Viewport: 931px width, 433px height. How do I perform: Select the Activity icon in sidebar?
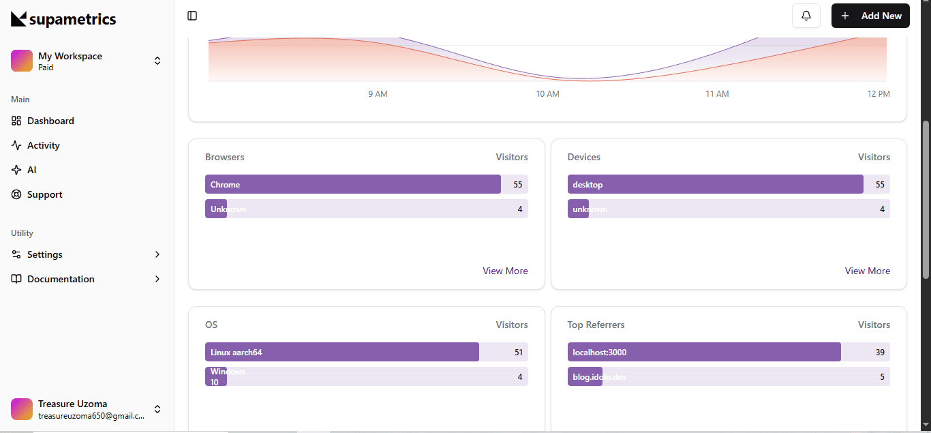(x=16, y=145)
